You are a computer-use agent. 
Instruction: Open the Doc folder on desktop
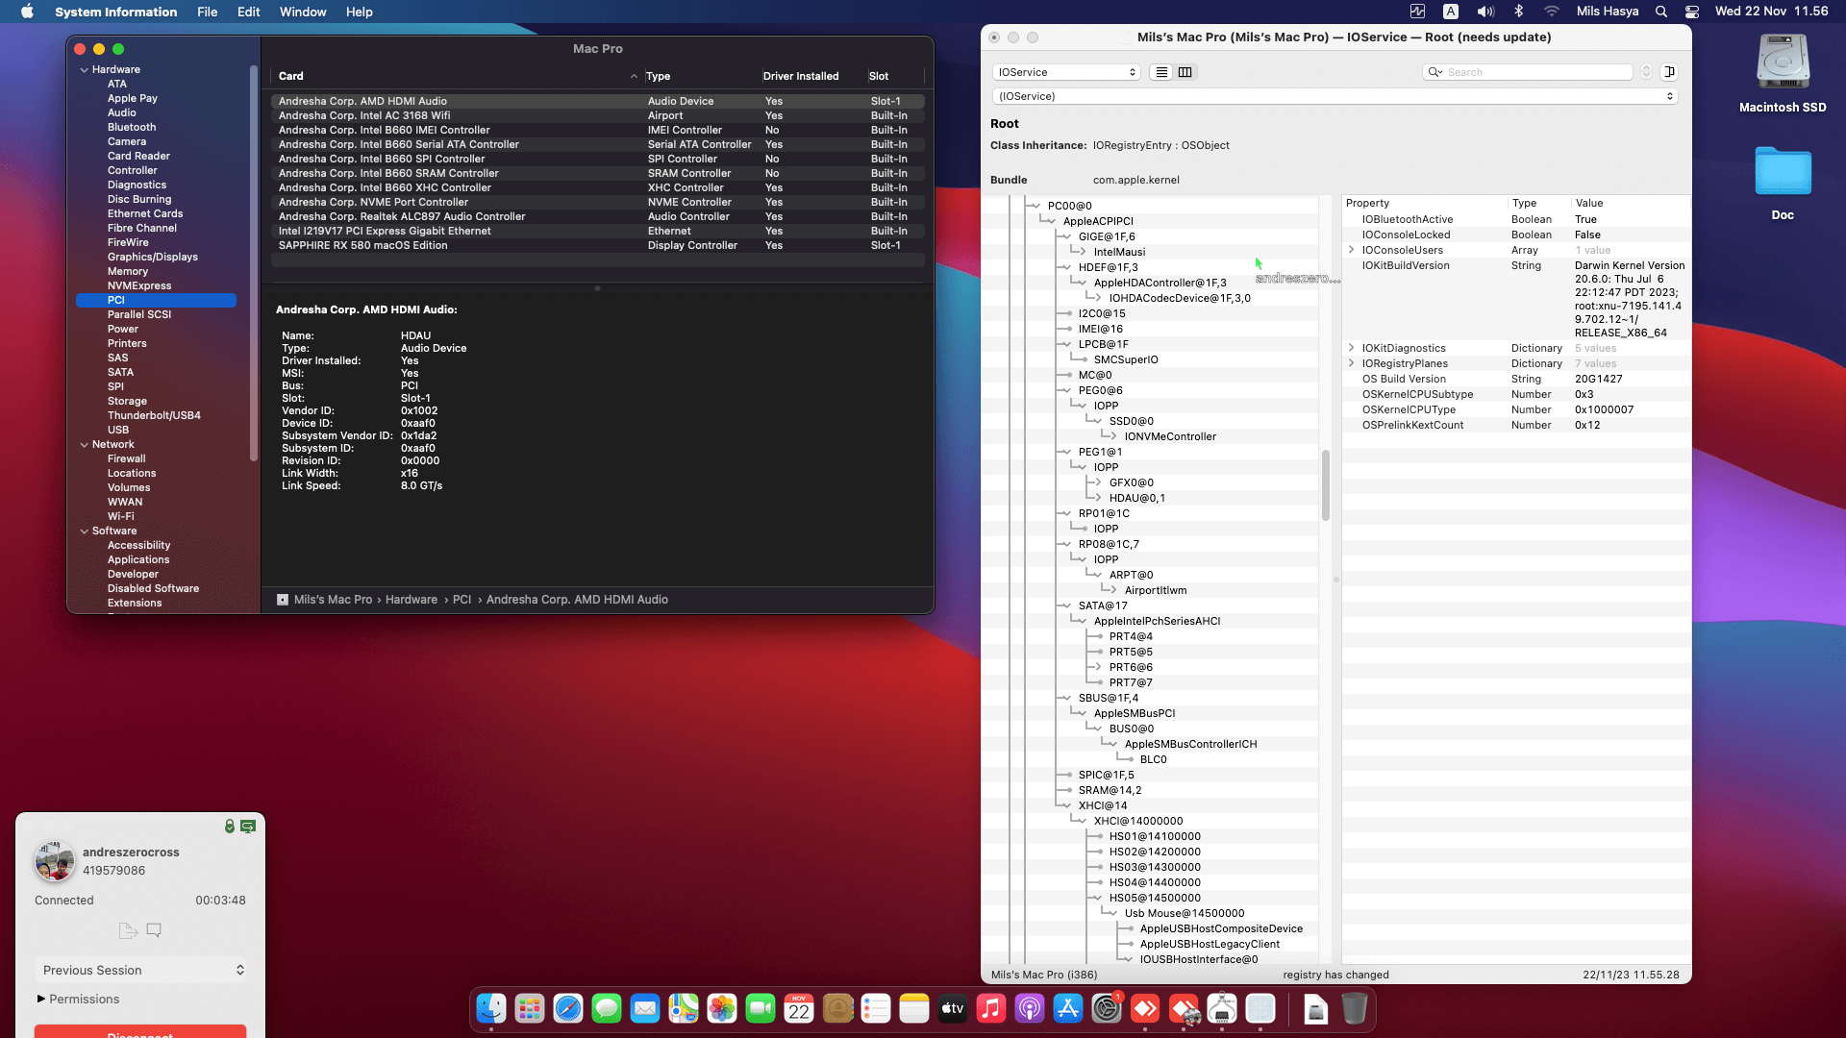(x=1783, y=172)
